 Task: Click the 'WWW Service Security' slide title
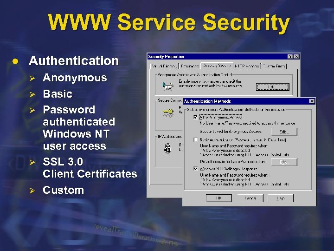[169, 22]
